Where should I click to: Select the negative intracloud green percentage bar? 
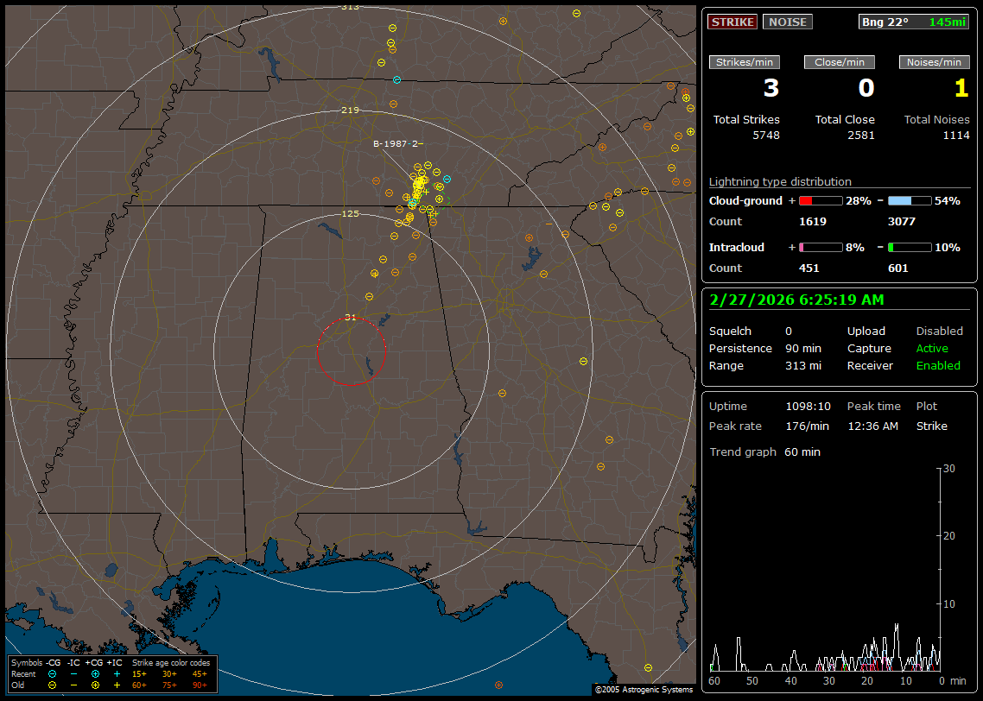click(910, 247)
